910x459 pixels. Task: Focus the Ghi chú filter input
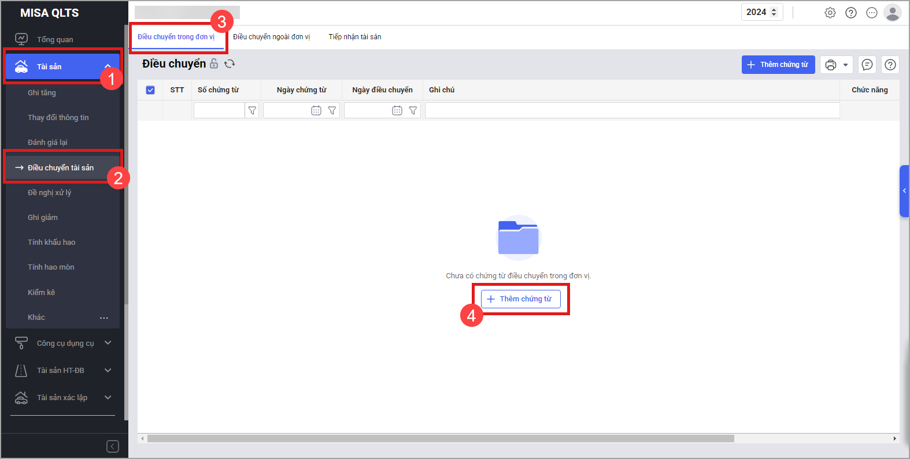pos(632,110)
